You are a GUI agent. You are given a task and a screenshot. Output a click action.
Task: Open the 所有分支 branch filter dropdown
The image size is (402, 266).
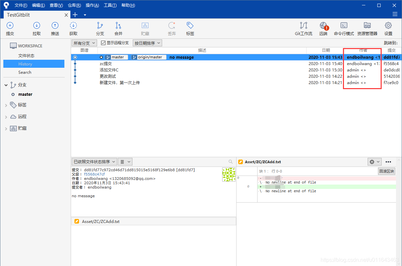(84, 43)
